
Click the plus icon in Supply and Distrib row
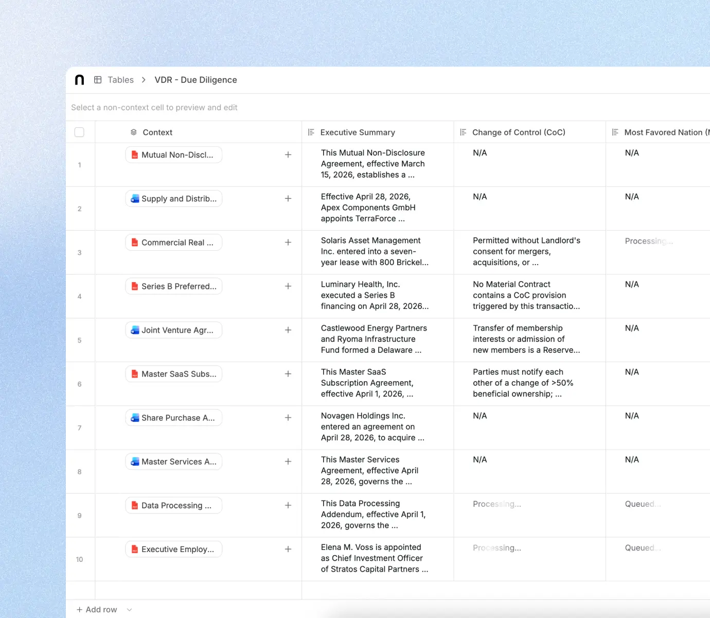pyautogui.click(x=288, y=199)
